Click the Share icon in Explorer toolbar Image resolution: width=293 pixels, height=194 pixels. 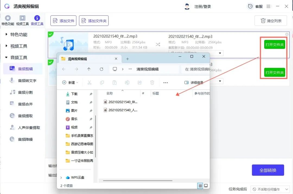click(x=140, y=82)
